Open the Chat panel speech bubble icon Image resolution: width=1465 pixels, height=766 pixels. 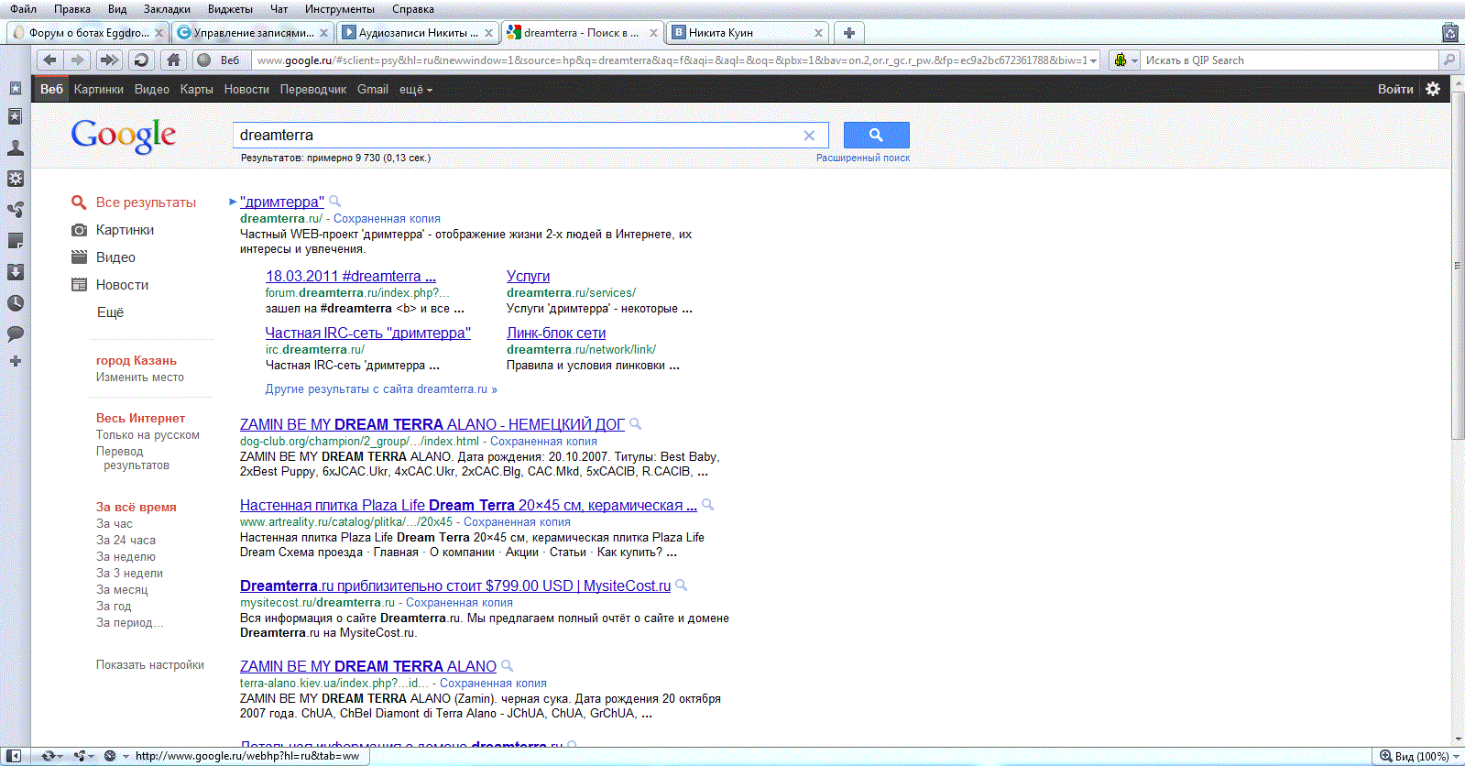pos(16,334)
